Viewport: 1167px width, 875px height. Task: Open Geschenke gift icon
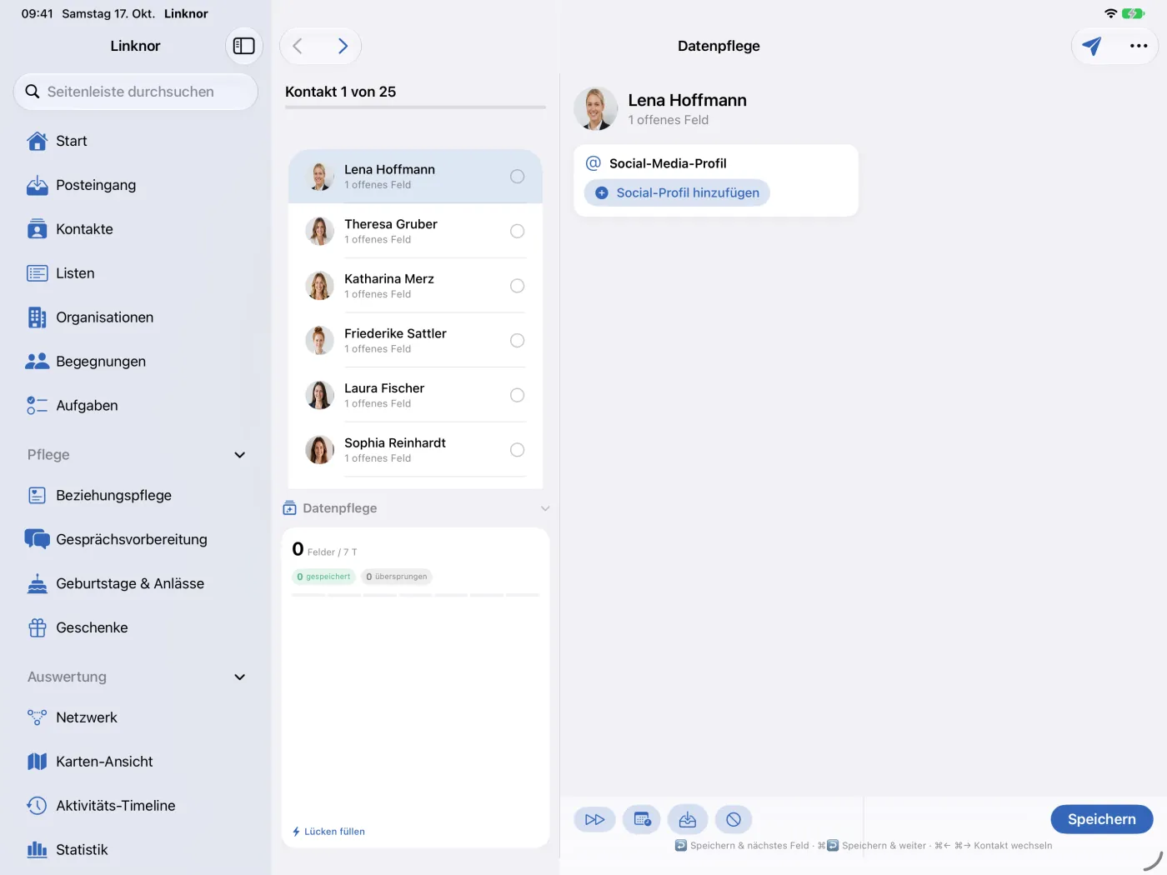point(38,627)
